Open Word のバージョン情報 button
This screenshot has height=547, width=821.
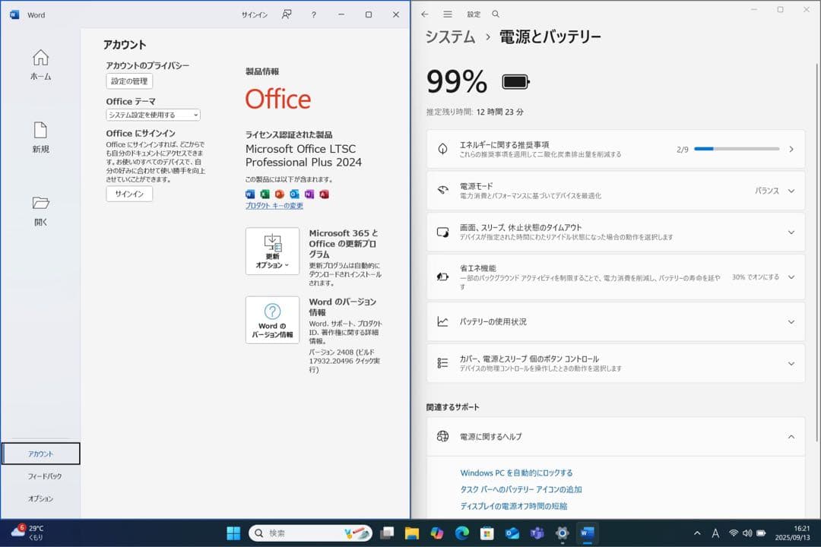click(x=272, y=320)
